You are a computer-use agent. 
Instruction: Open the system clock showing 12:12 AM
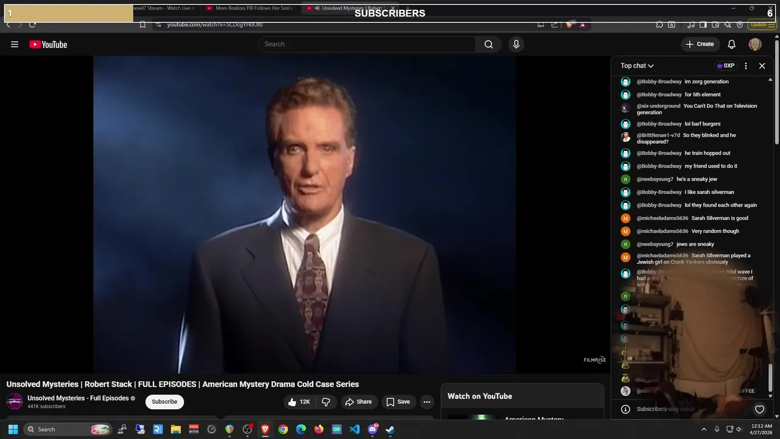[x=762, y=429]
